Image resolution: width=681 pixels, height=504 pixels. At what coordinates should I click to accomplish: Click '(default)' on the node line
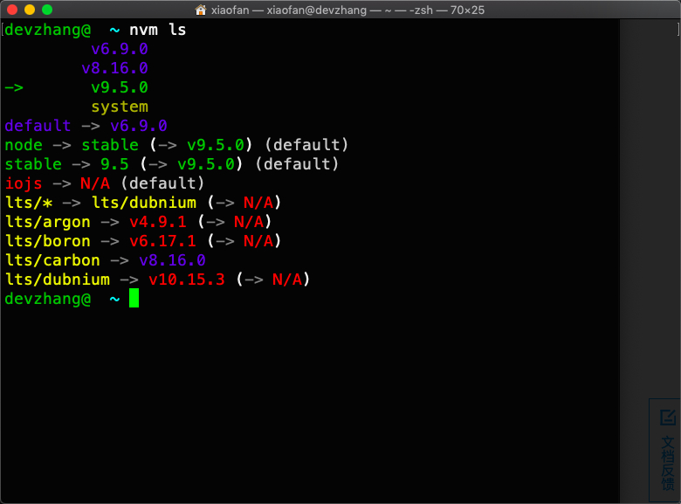306,145
